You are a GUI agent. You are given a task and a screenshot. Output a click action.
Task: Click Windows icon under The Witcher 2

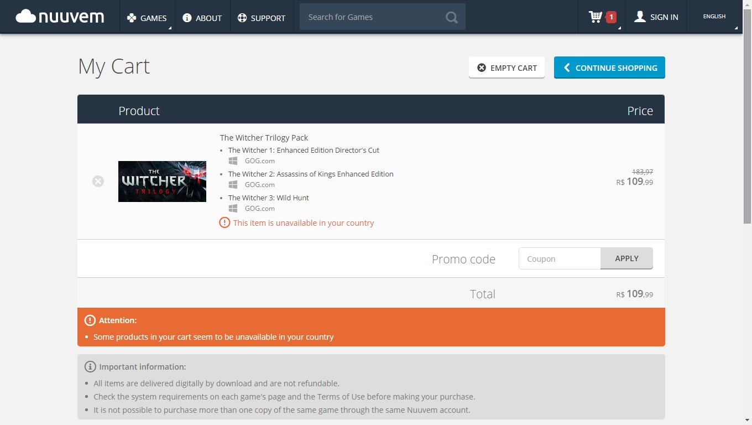[233, 185]
